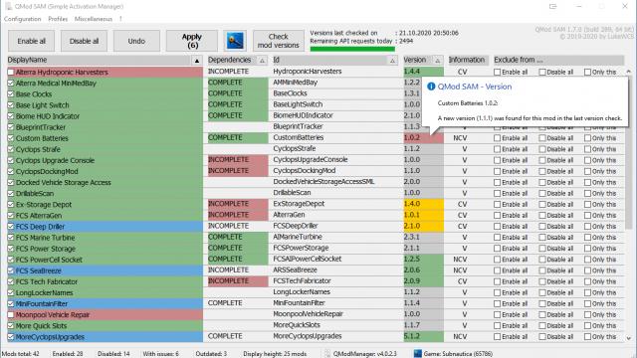
Task: Click the sort arrow on DisplayName column
Action: pos(197,61)
